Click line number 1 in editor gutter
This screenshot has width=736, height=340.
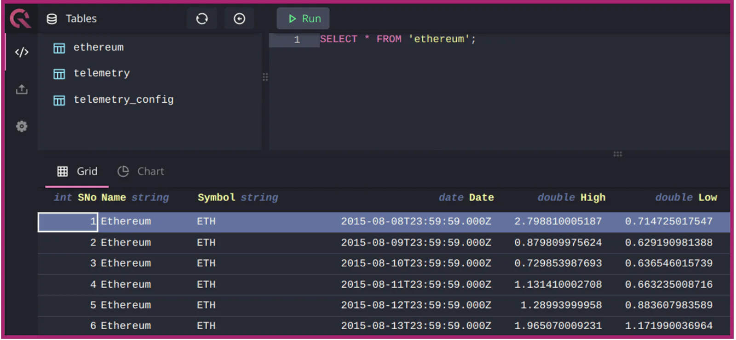pos(297,40)
